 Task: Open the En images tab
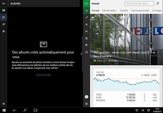pyautogui.click(x=157, y=10)
